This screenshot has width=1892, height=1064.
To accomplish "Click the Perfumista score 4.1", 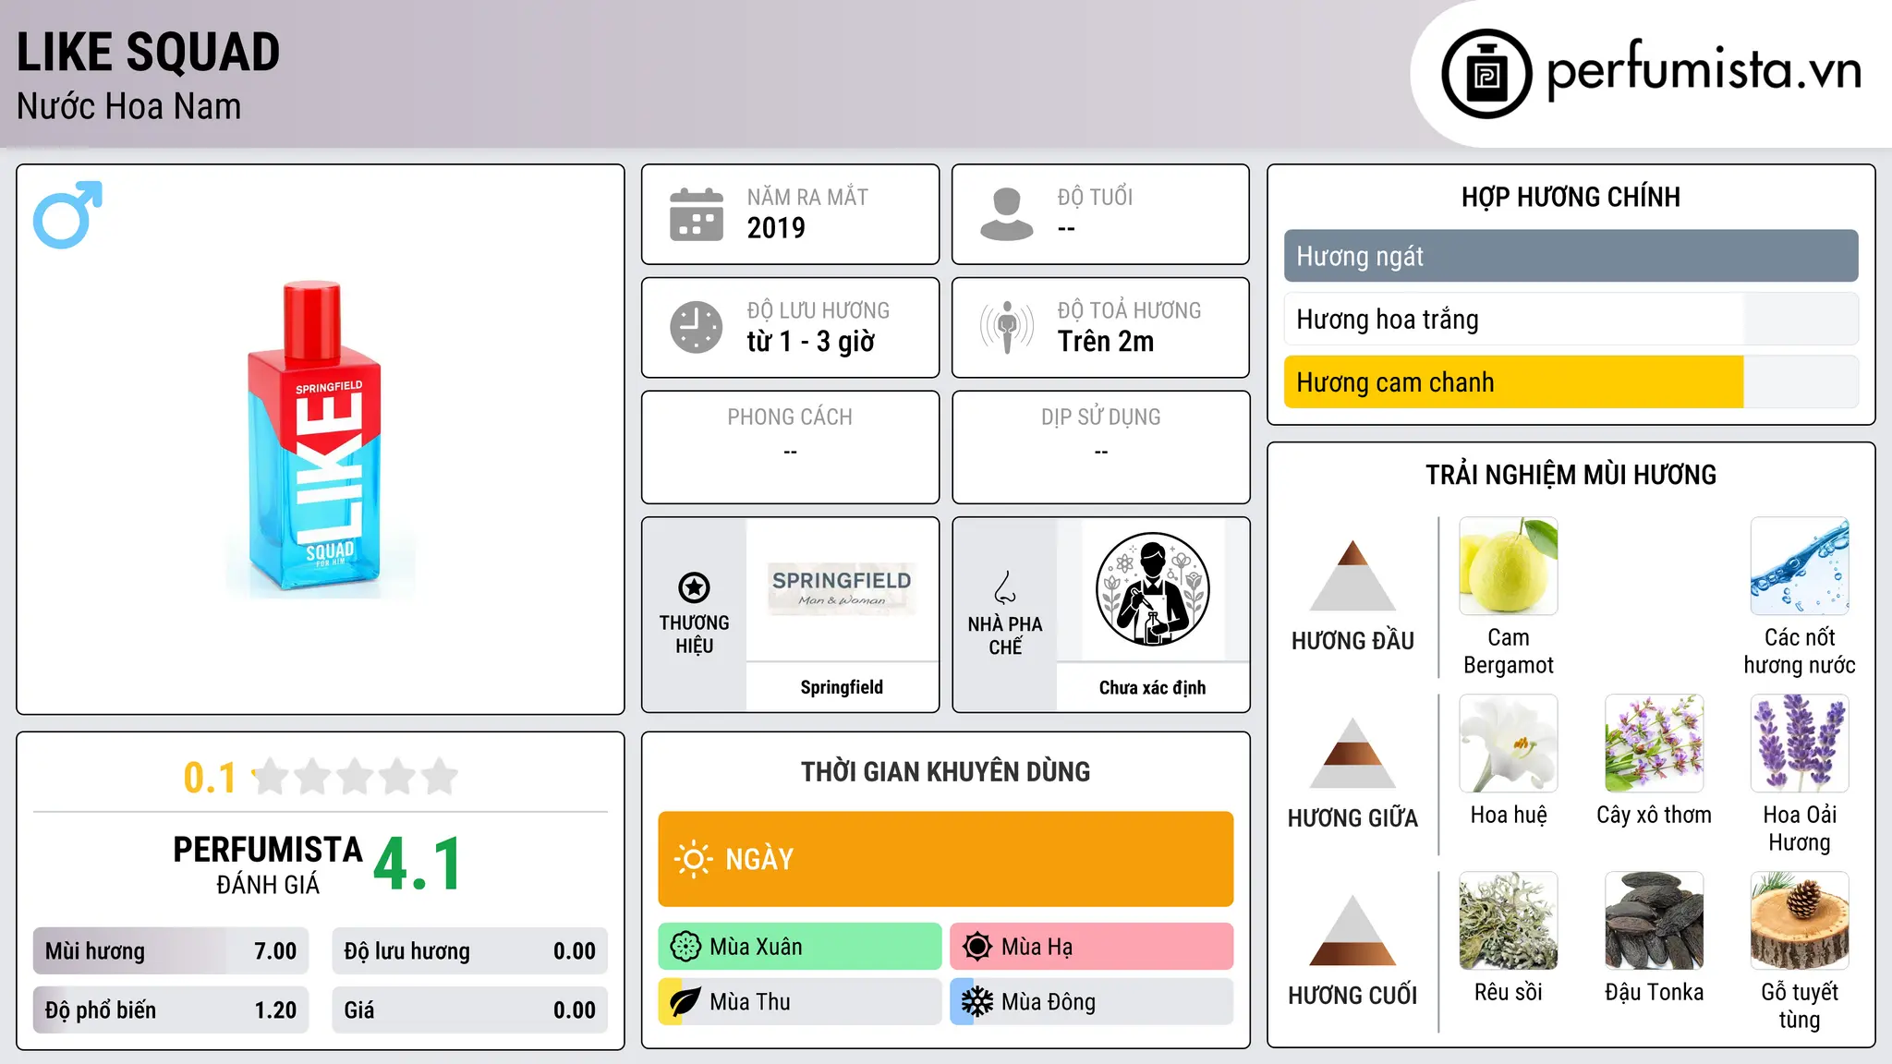I will 418,864.
